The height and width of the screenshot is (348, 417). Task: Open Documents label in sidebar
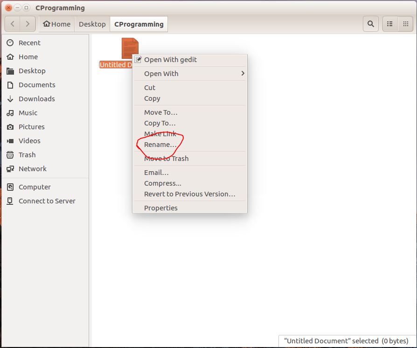click(x=37, y=85)
